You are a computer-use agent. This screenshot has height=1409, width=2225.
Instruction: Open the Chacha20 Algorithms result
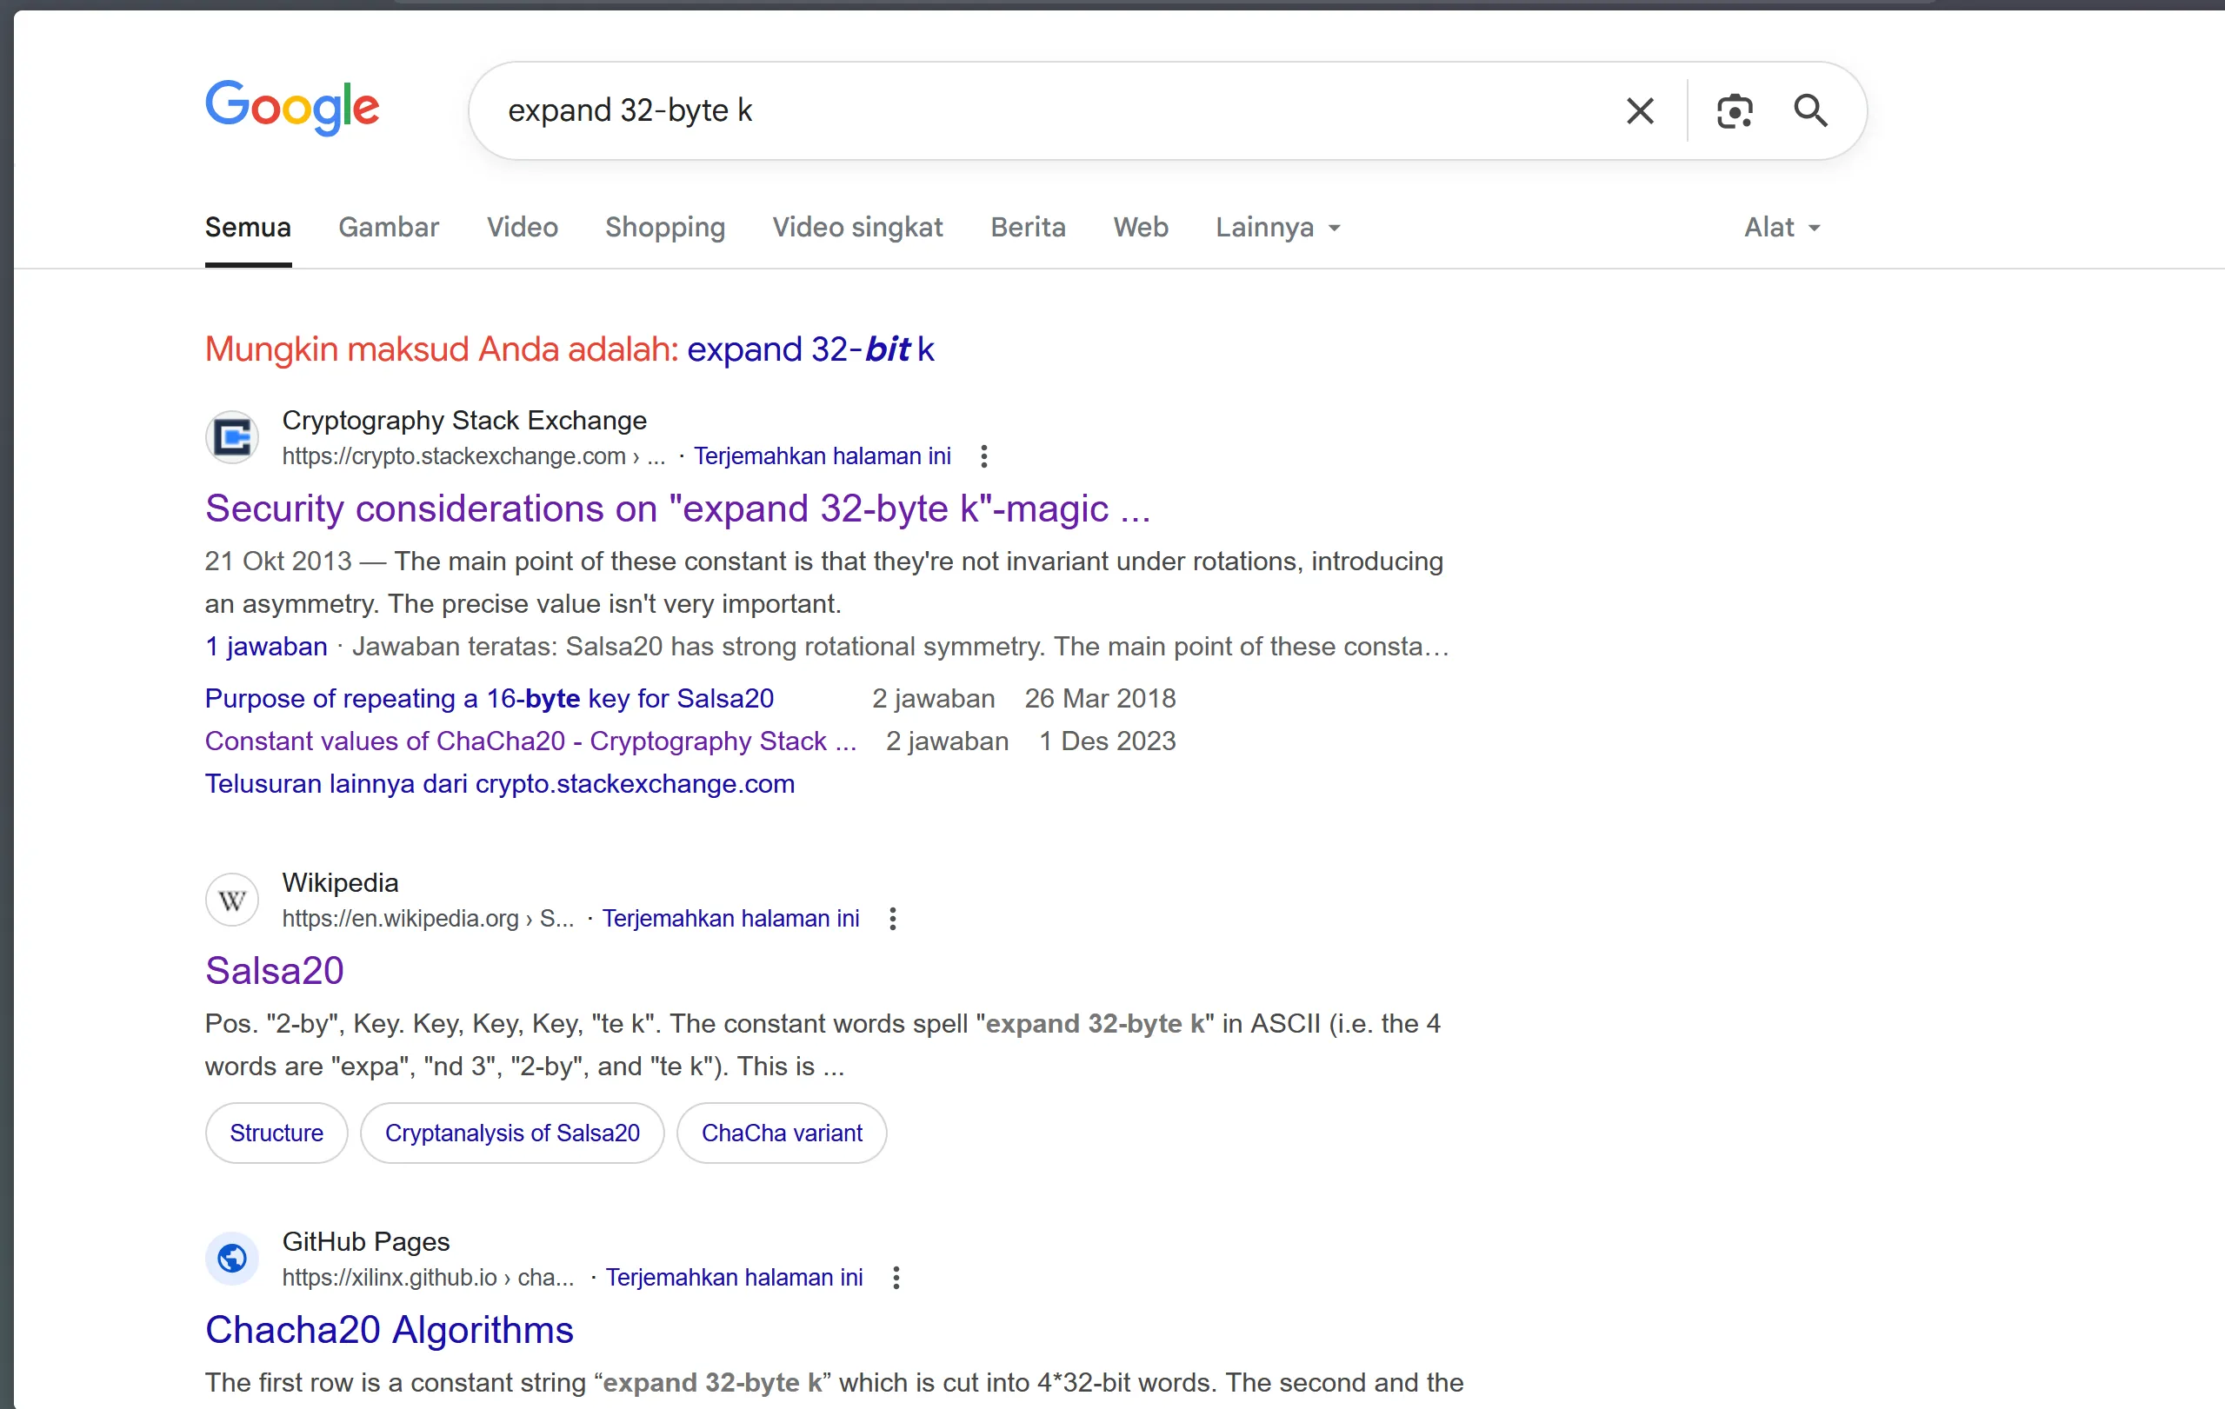389,1331
